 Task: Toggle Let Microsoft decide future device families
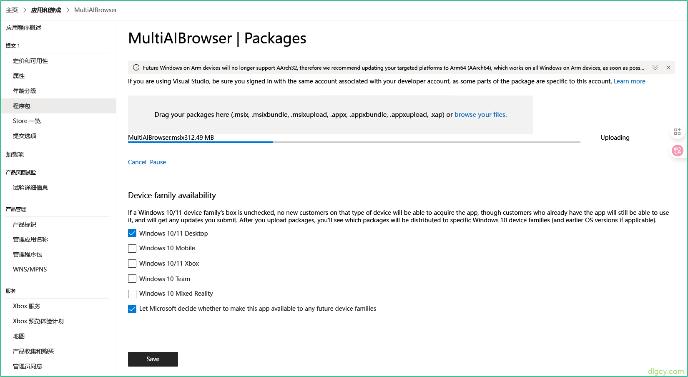132,309
